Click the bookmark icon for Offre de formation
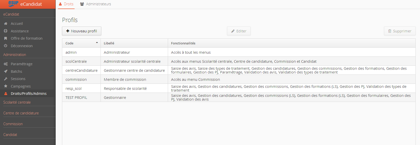The width and height of the screenshot is (420, 145). (6, 38)
